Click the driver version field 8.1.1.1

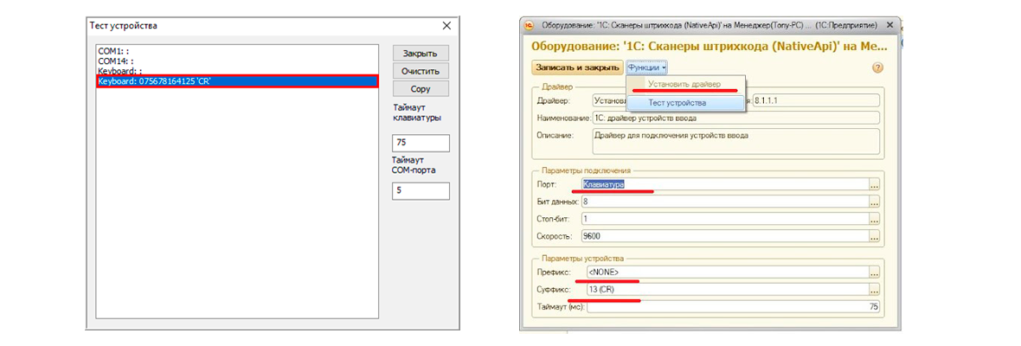[816, 100]
